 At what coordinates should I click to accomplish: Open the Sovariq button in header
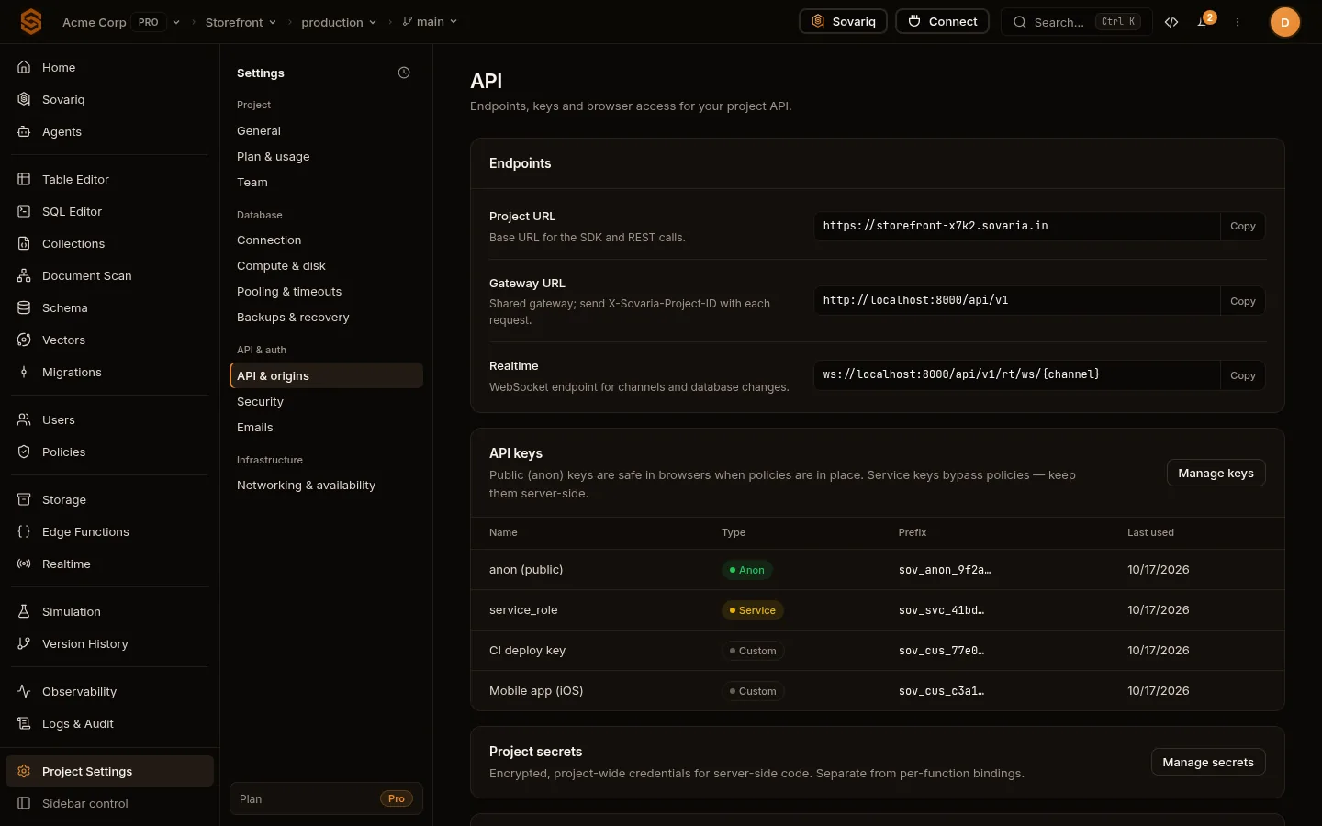point(843,21)
